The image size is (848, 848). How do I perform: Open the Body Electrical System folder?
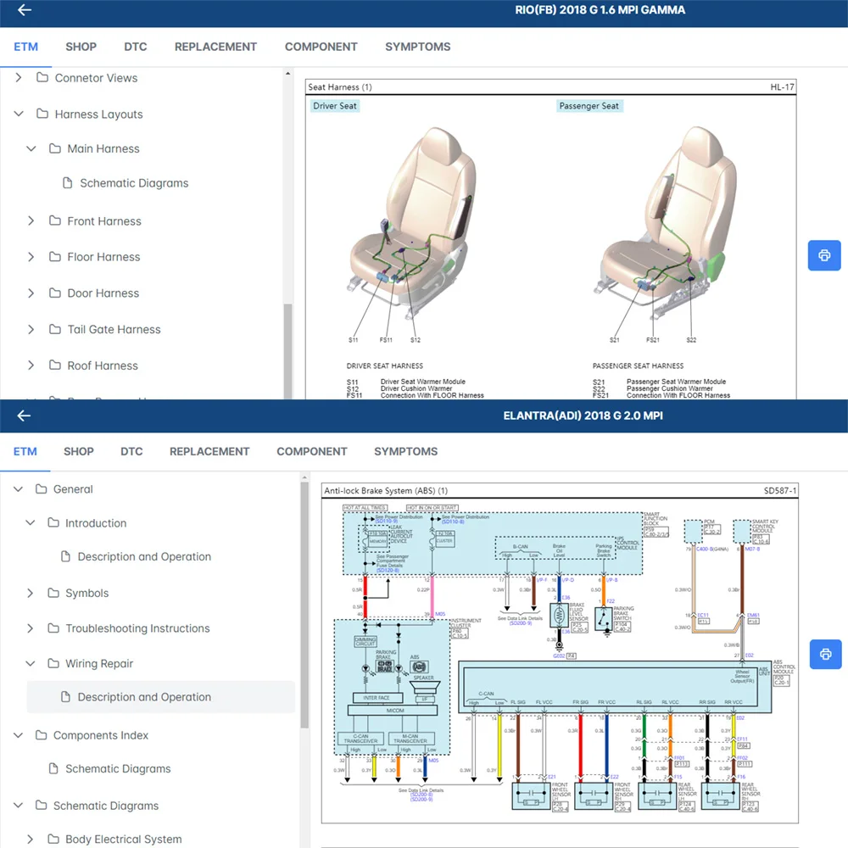(x=123, y=839)
